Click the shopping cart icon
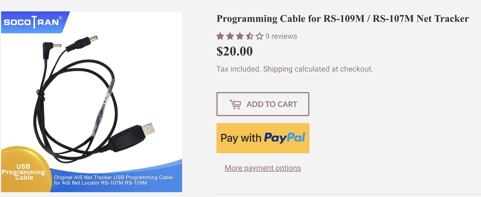 [235, 104]
